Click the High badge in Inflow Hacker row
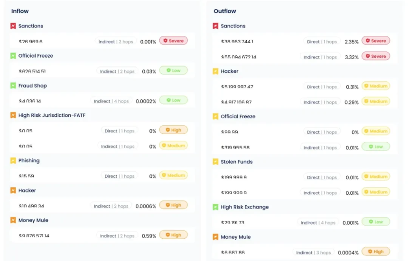The image size is (408, 261). 173,205
